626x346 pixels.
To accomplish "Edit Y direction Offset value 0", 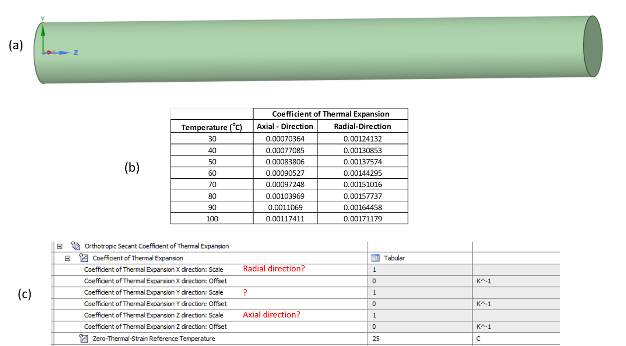I will [420, 304].
